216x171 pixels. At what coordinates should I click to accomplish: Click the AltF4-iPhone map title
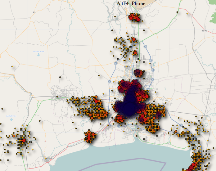[x=130, y=3]
